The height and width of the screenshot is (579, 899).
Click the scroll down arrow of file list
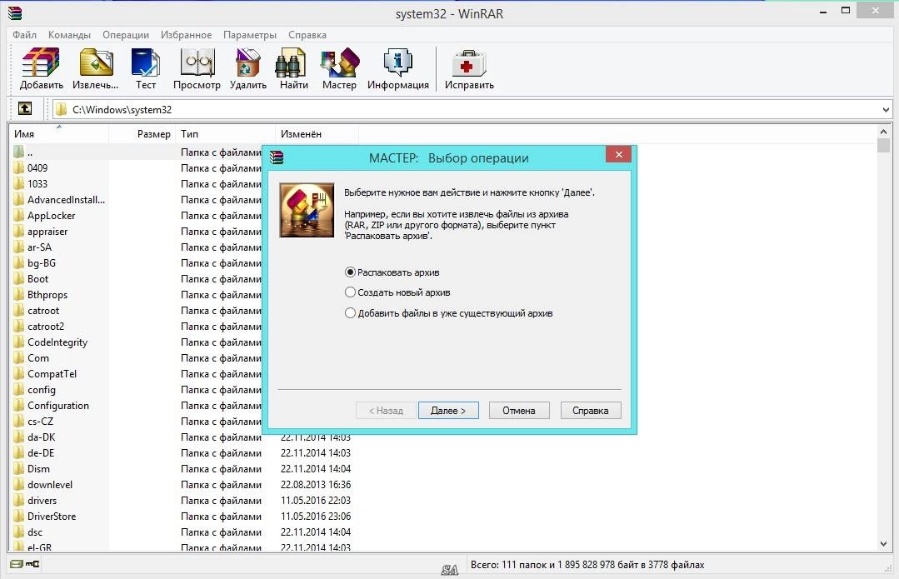(883, 543)
